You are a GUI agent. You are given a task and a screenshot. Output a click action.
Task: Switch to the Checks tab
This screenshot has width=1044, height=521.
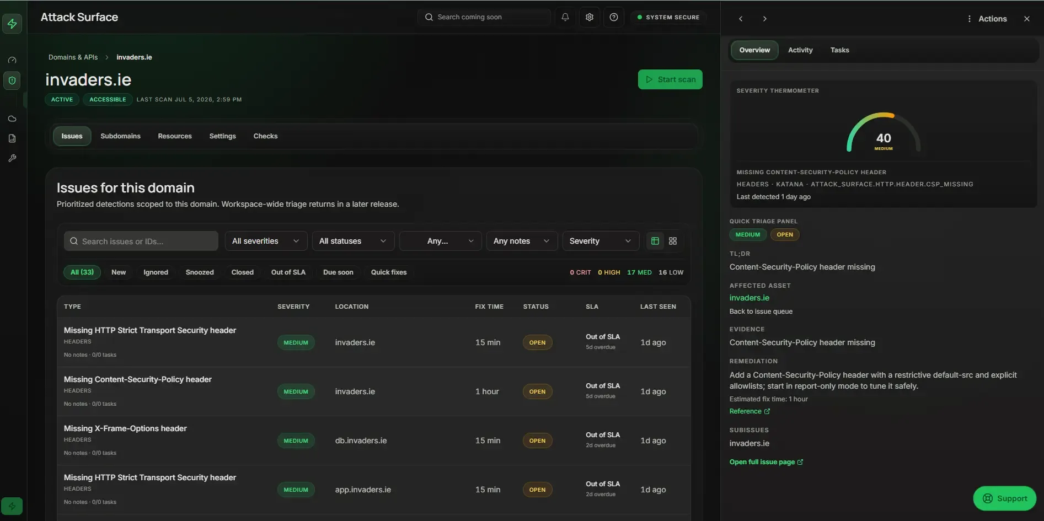coord(265,136)
